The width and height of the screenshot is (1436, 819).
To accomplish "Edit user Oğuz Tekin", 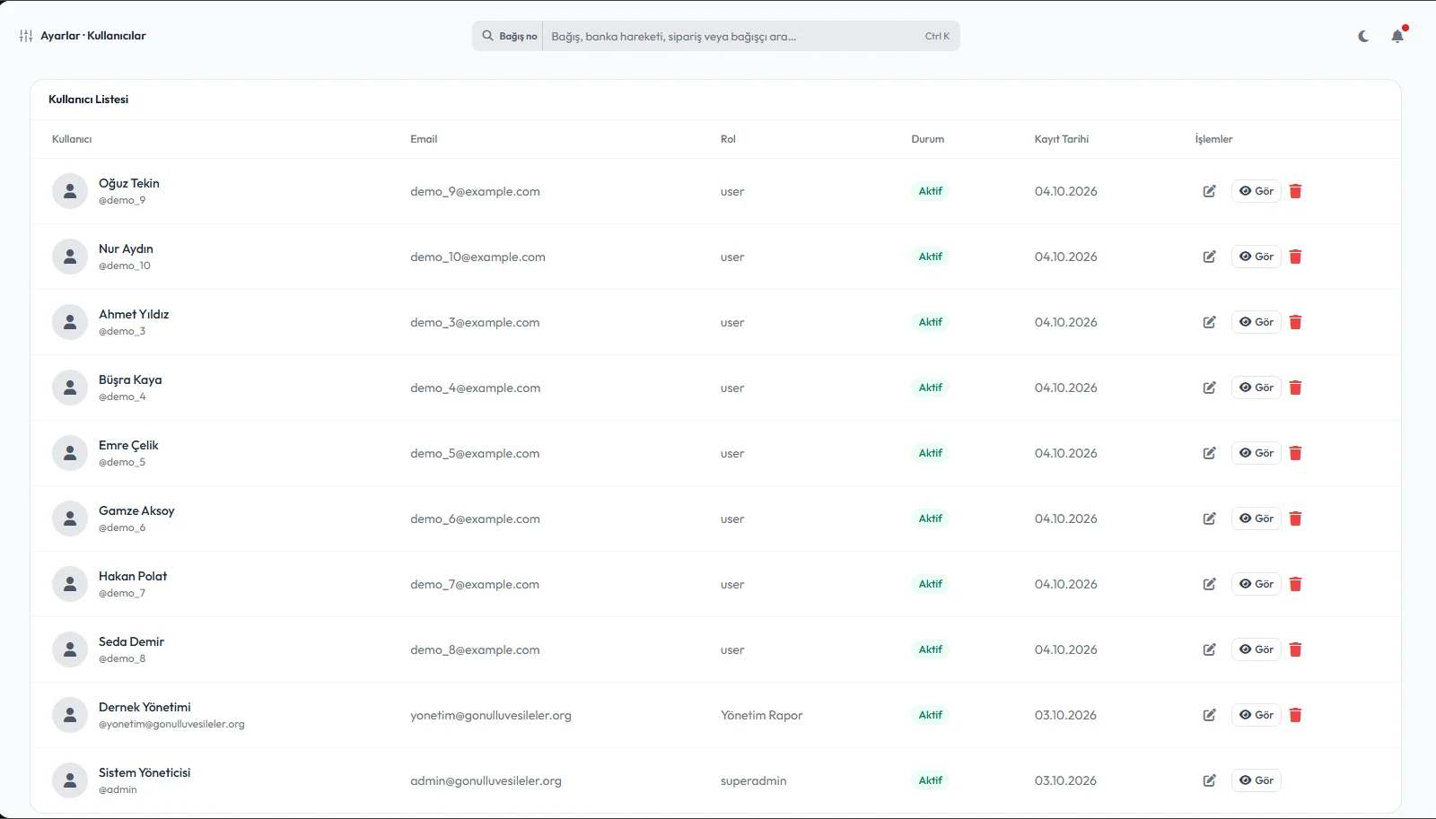I will click(x=1209, y=191).
